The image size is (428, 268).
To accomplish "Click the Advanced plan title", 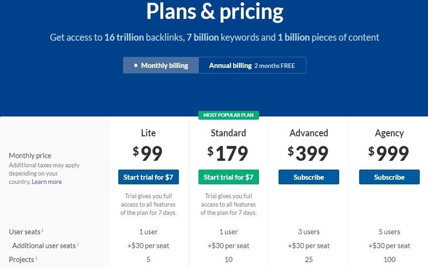I will tap(309, 133).
